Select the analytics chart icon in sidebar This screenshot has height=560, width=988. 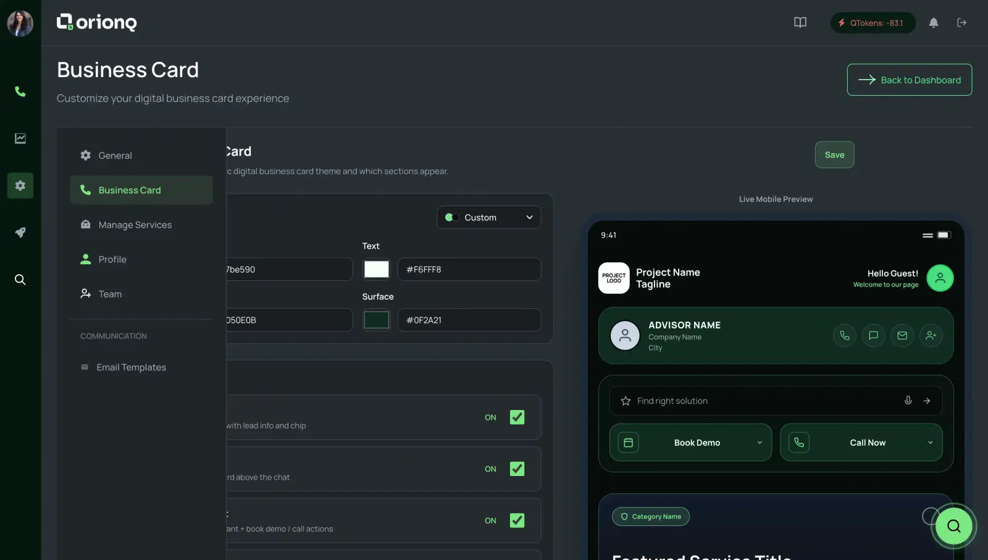20,138
